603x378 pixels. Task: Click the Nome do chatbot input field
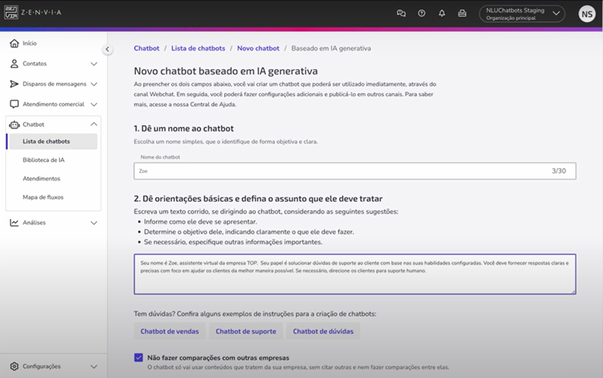click(355, 171)
